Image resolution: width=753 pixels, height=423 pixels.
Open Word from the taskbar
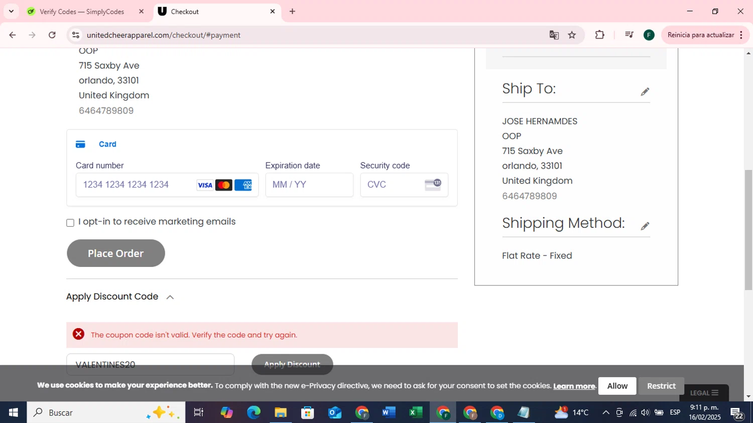389,412
